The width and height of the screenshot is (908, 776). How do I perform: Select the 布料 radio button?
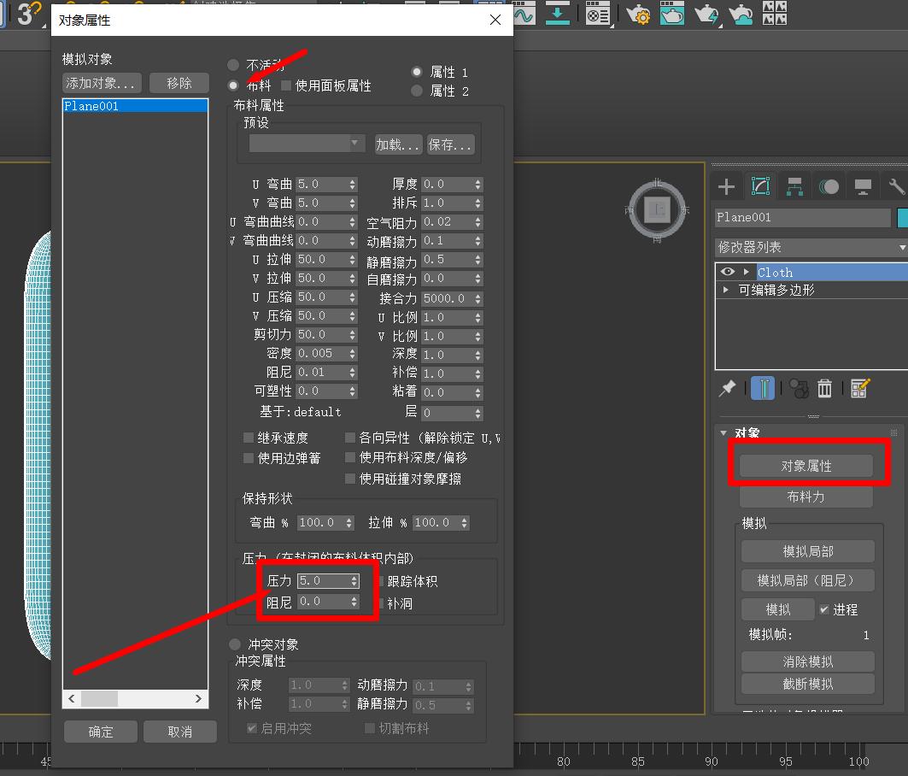pos(233,85)
